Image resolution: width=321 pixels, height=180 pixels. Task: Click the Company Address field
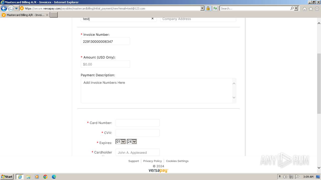[198, 19]
